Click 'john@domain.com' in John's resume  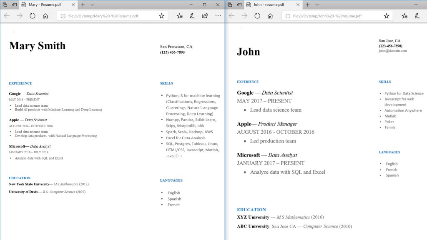click(393, 50)
